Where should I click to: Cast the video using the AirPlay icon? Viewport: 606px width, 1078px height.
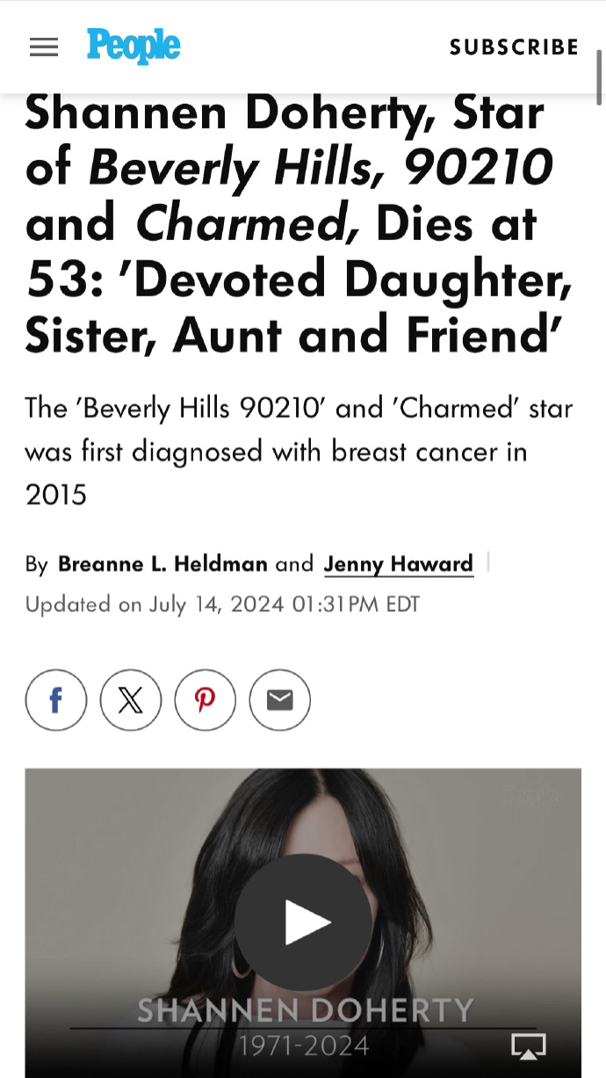(x=529, y=1045)
